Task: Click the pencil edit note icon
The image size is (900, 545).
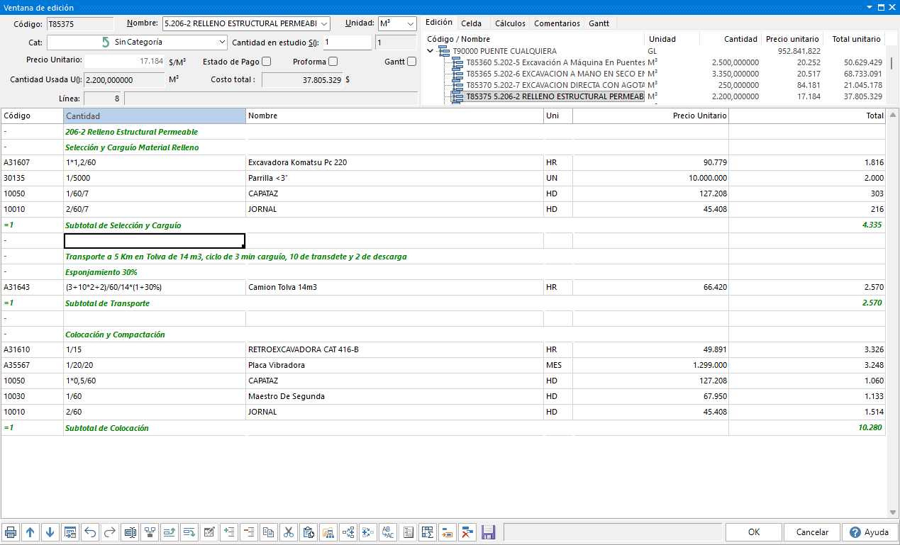Action: click(209, 532)
